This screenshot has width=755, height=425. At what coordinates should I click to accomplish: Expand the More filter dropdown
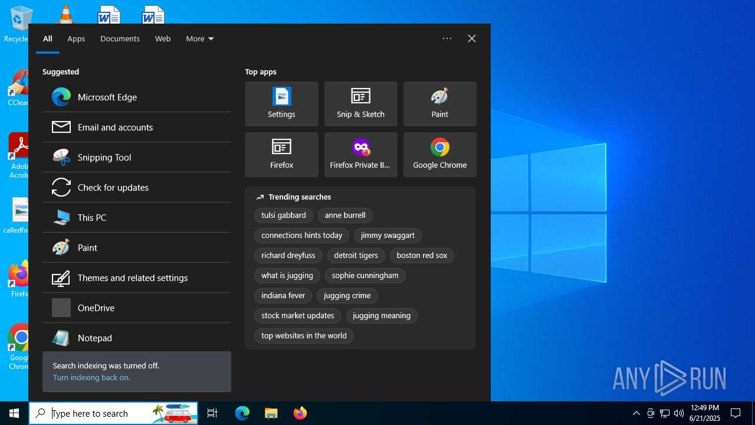[200, 39]
